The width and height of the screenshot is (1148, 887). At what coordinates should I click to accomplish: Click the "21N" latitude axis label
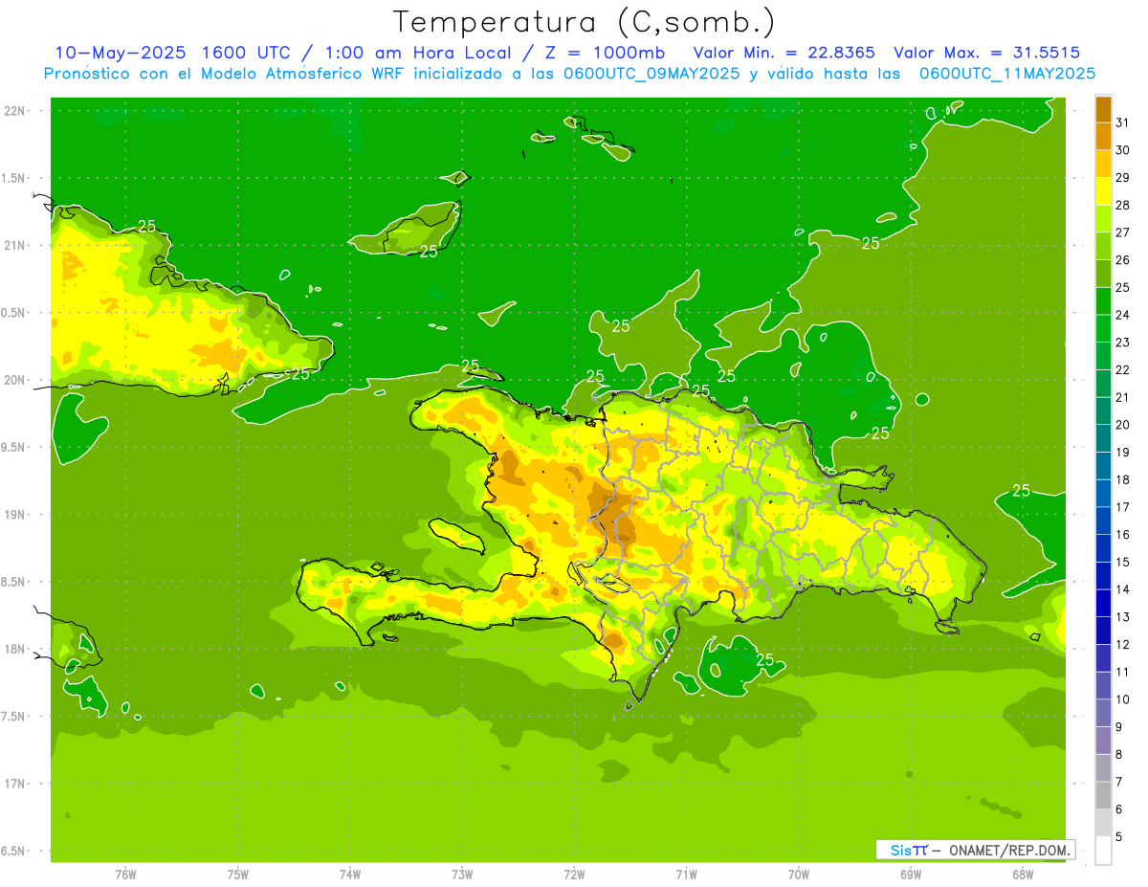[15, 245]
